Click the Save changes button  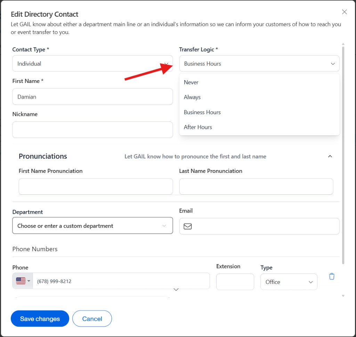click(40, 318)
